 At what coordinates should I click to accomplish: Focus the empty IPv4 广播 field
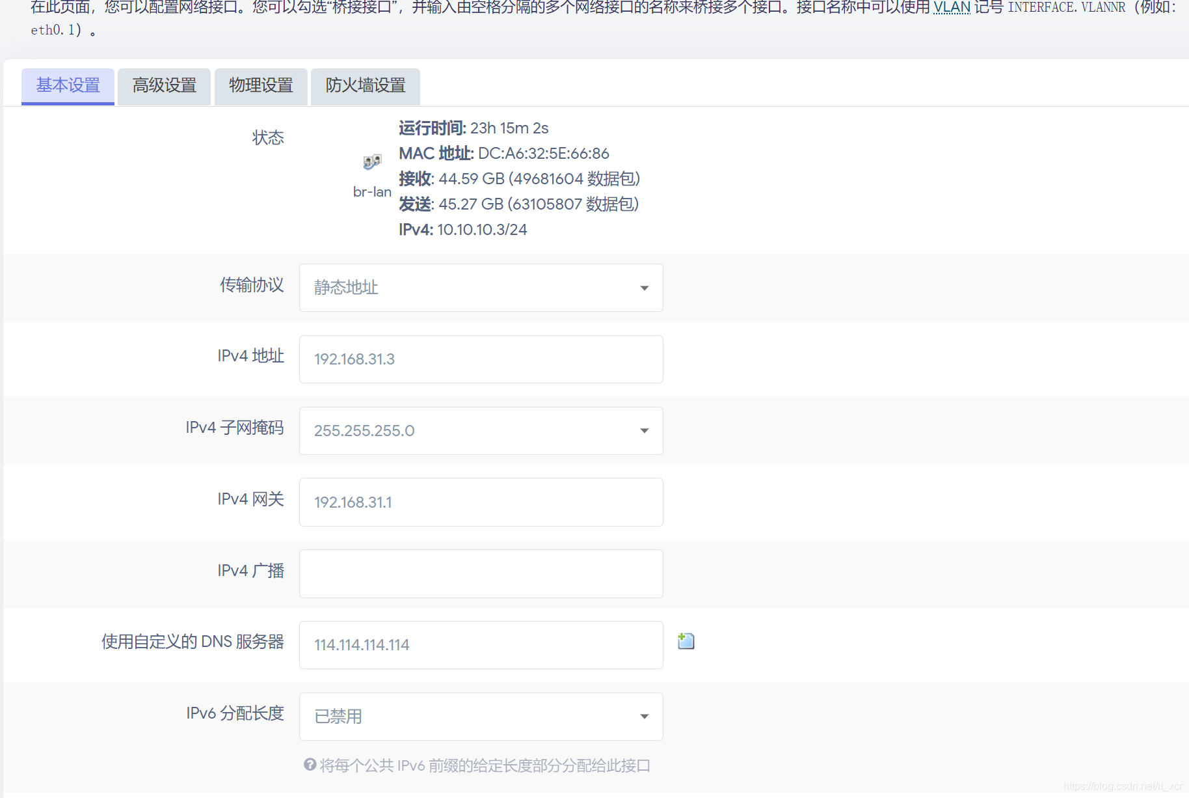481,574
